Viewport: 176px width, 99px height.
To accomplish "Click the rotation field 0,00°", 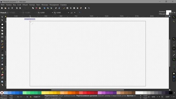I will [167, 97].
